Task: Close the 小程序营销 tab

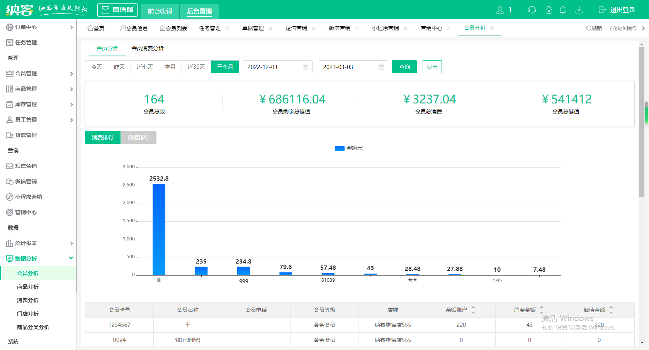Action: pyautogui.click(x=406, y=28)
